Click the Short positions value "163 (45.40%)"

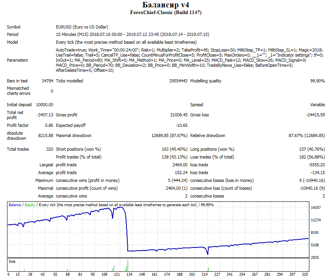(175, 149)
